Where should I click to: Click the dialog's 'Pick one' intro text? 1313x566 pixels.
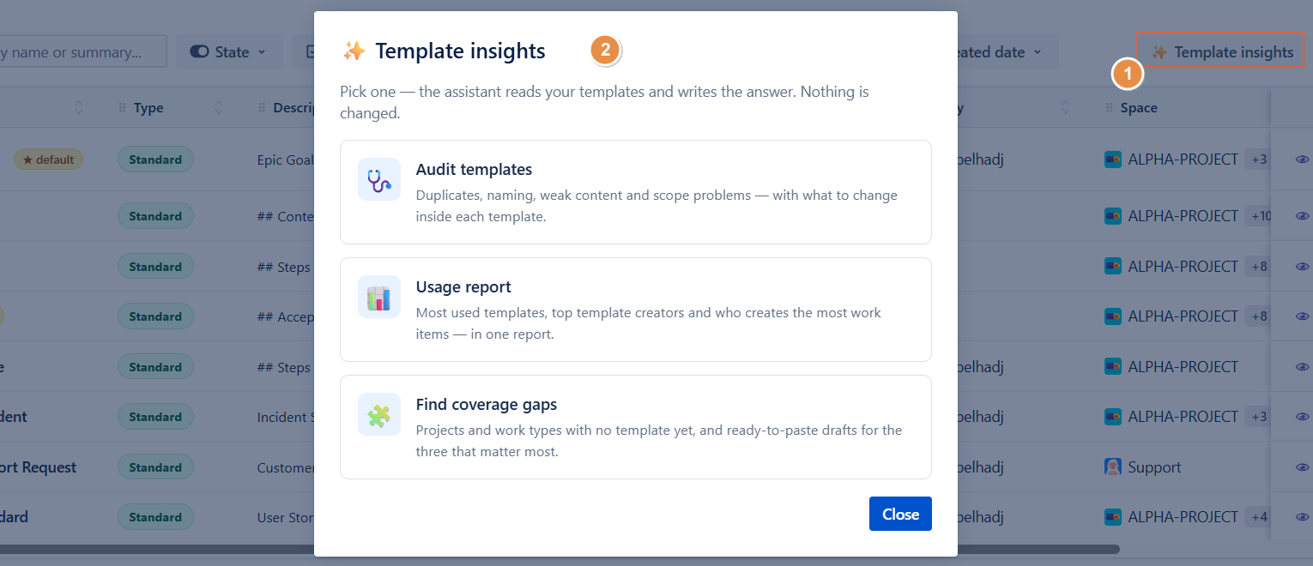click(604, 101)
